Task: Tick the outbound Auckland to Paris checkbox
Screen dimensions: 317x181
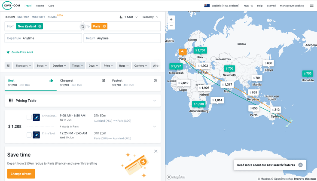Action: pos(29,117)
